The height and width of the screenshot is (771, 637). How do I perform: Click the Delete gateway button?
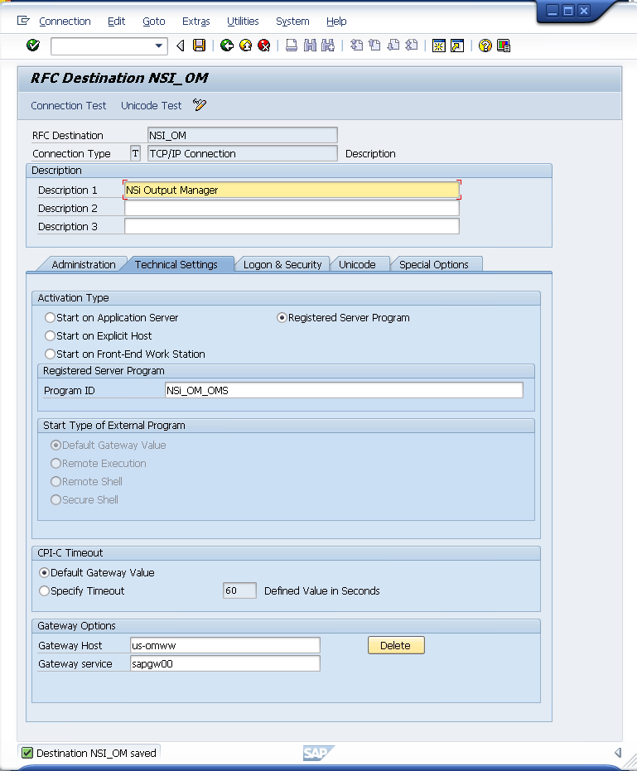[396, 646]
